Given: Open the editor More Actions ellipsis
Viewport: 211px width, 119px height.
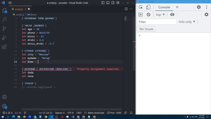Looking at the screenshot, I should pos(131,9).
